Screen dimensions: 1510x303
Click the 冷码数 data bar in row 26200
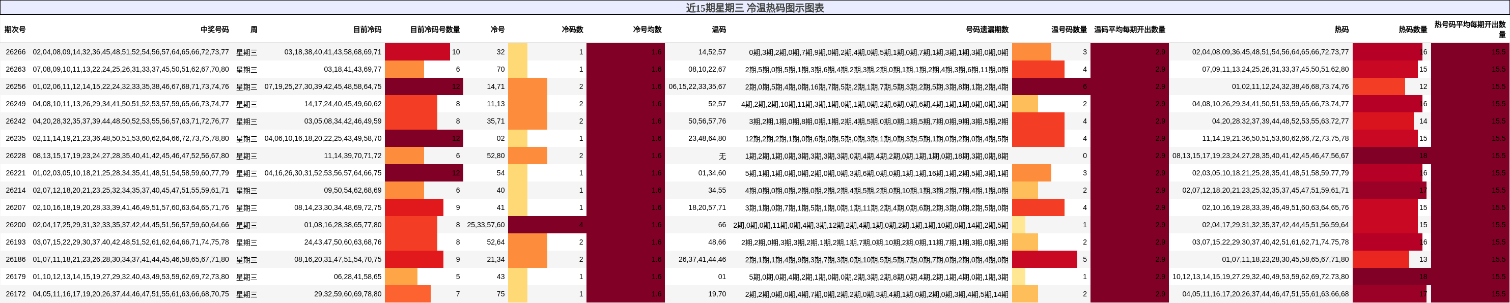click(547, 225)
